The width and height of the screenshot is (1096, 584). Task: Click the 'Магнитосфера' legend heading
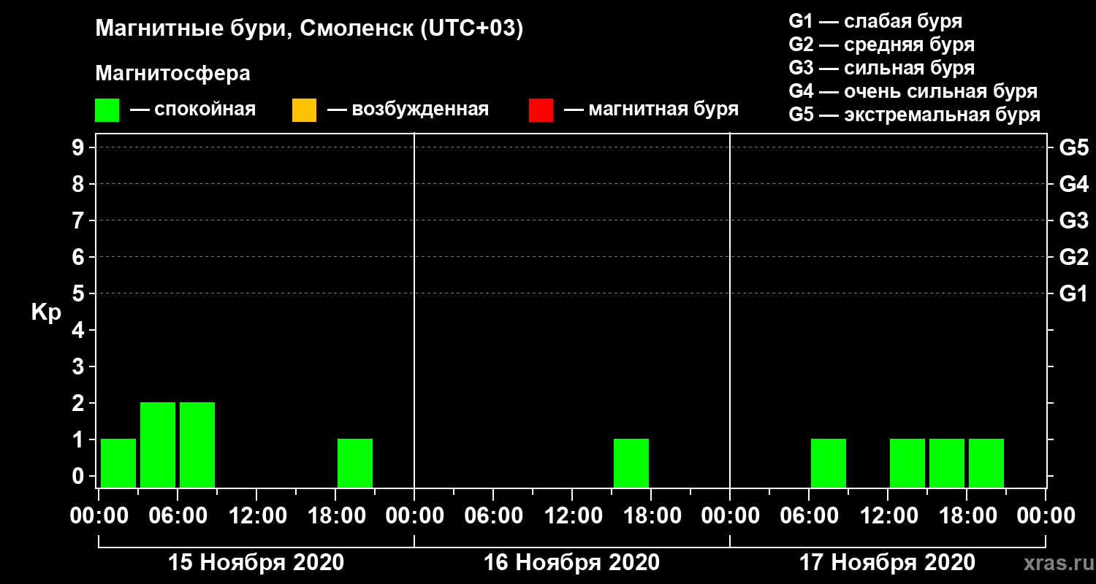click(x=172, y=74)
